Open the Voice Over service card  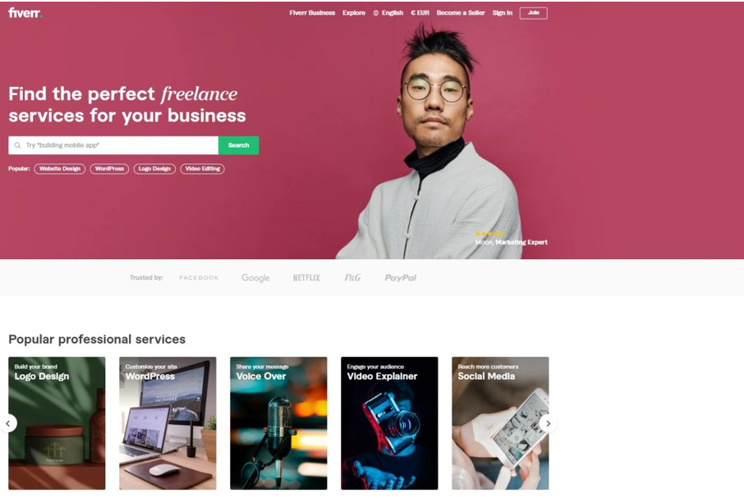point(278,423)
